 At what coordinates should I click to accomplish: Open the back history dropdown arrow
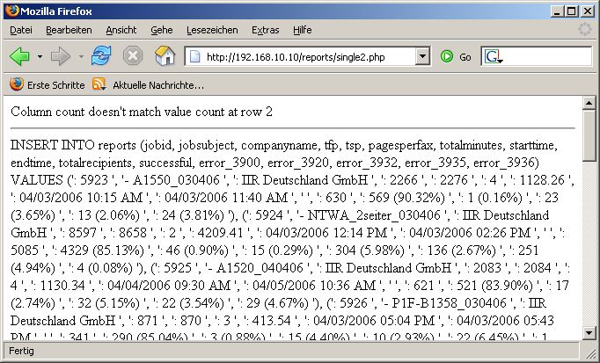[x=40, y=57]
